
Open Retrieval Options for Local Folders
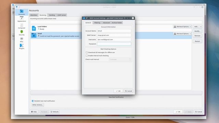182,27
